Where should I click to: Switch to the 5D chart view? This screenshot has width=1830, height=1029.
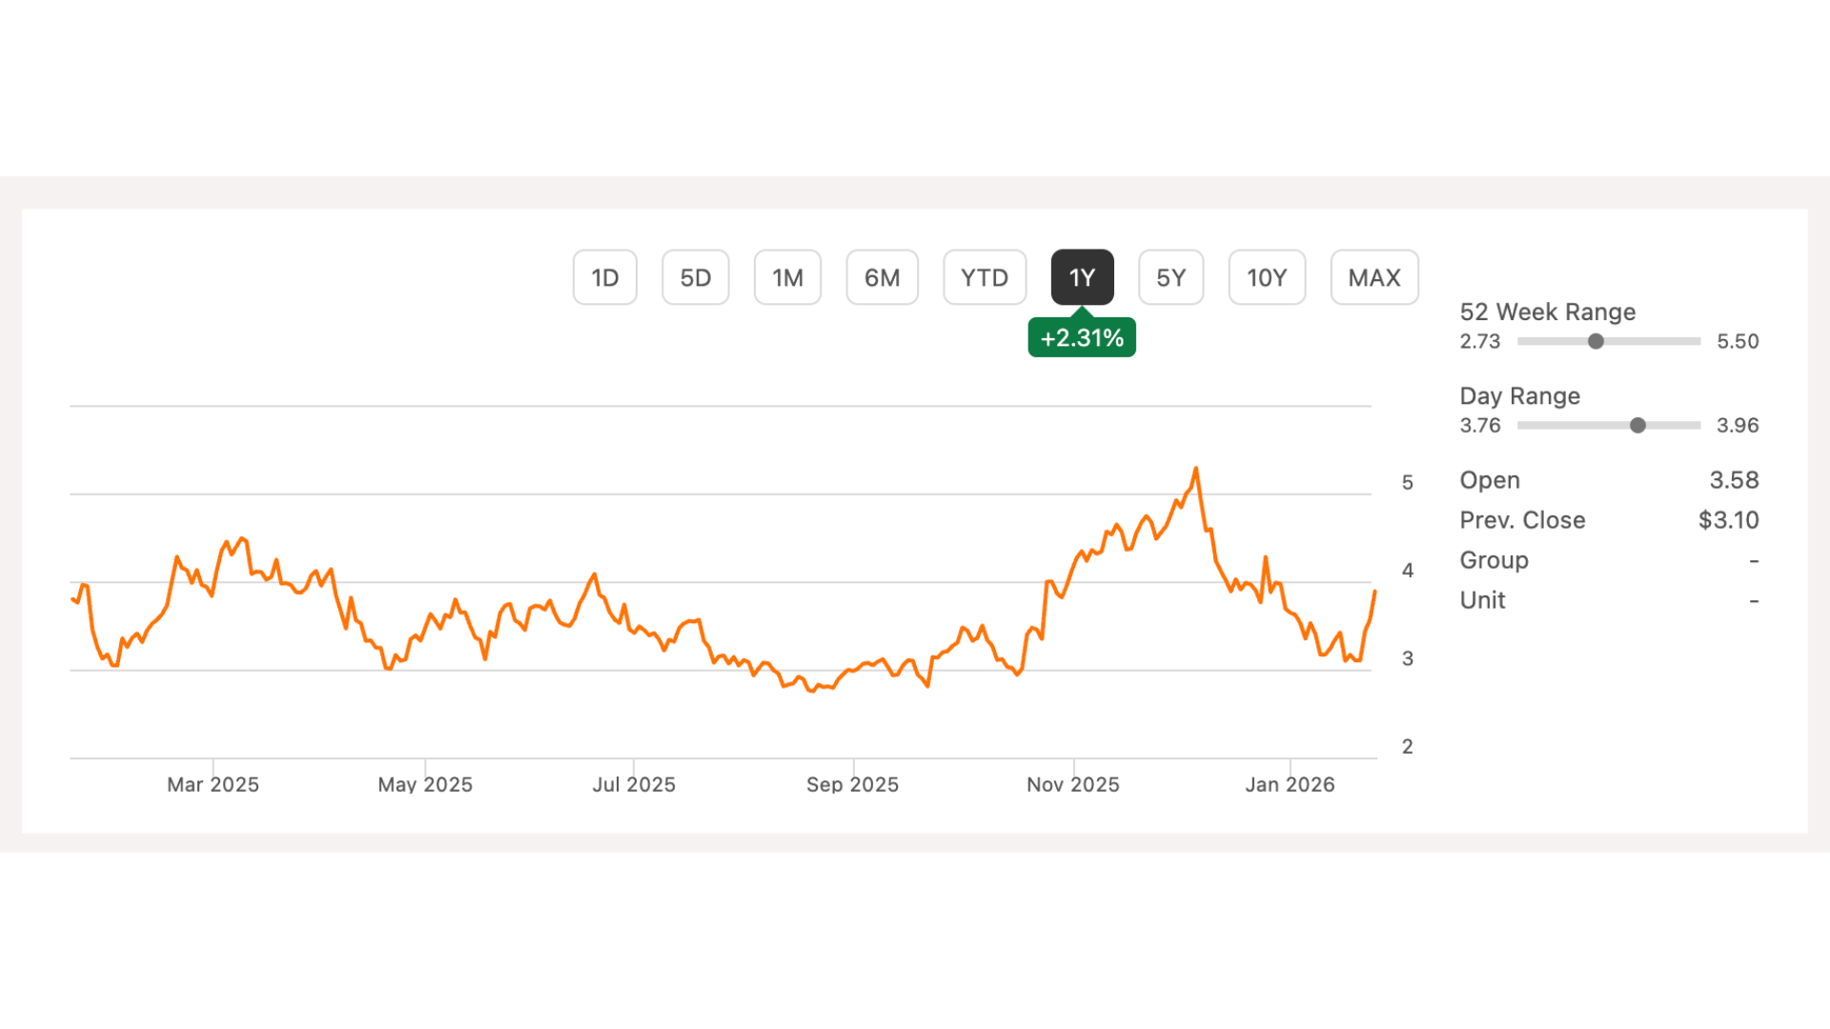[x=695, y=277]
